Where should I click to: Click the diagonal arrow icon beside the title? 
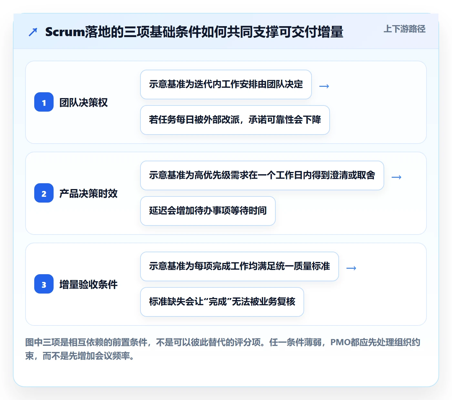click(x=33, y=32)
